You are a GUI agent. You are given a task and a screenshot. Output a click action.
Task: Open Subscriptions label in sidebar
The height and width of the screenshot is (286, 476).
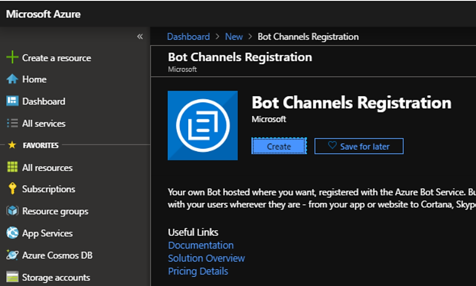[49, 189]
